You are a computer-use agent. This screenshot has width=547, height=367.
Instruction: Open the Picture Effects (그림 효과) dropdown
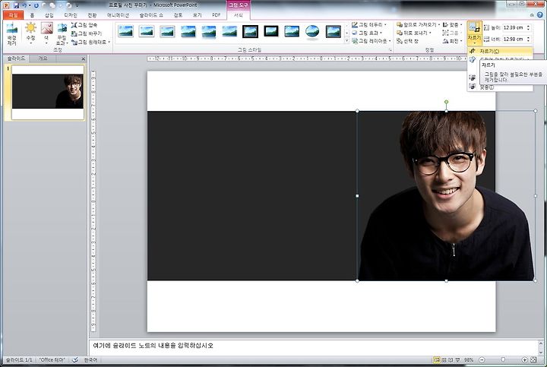click(x=368, y=33)
